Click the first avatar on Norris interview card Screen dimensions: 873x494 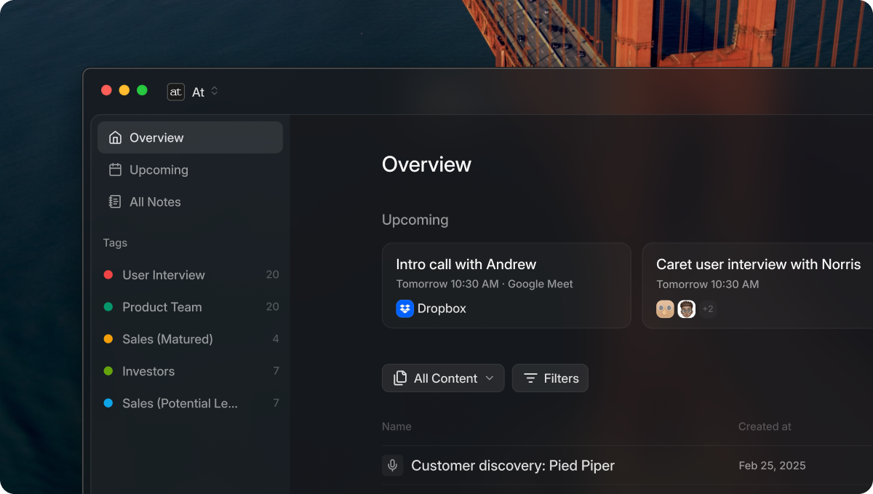click(664, 308)
